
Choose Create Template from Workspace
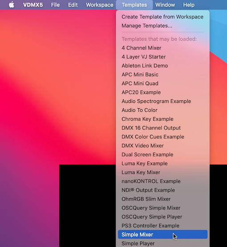coord(162,17)
